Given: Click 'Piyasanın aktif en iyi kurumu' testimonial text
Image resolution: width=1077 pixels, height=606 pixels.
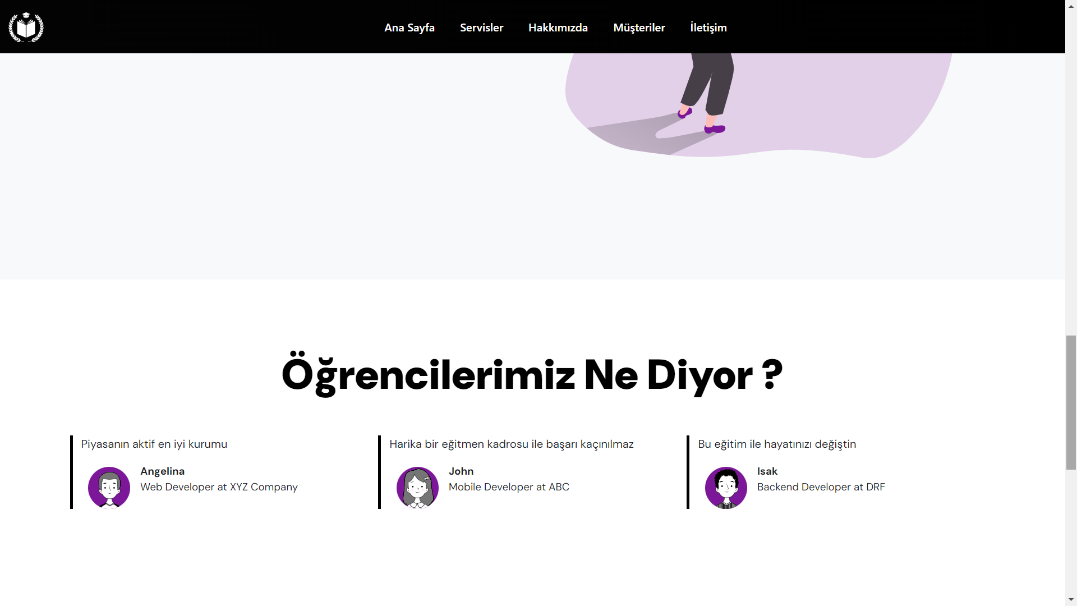Looking at the screenshot, I should point(154,444).
